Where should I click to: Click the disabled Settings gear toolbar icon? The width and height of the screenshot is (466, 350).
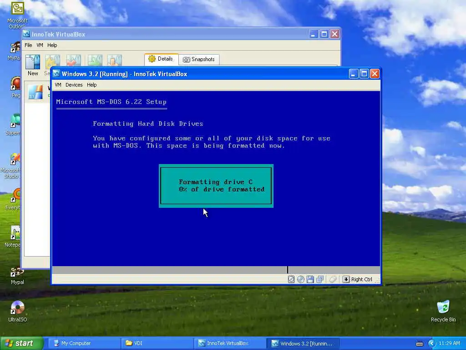click(52, 61)
